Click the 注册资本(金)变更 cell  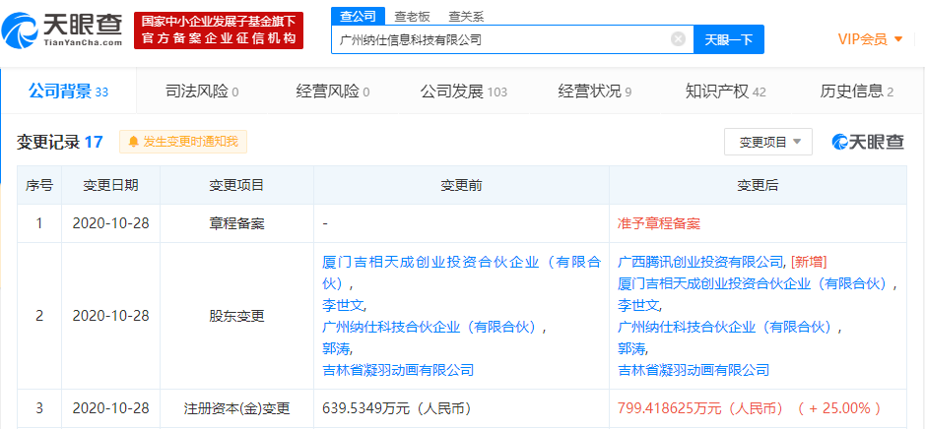point(236,408)
